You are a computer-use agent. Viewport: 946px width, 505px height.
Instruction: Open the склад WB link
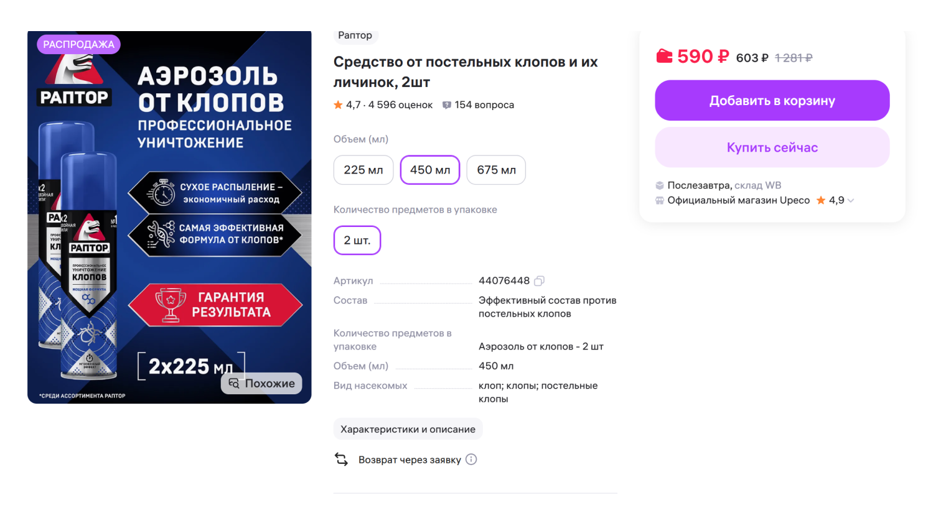pyautogui.click(x=758, y=185)
